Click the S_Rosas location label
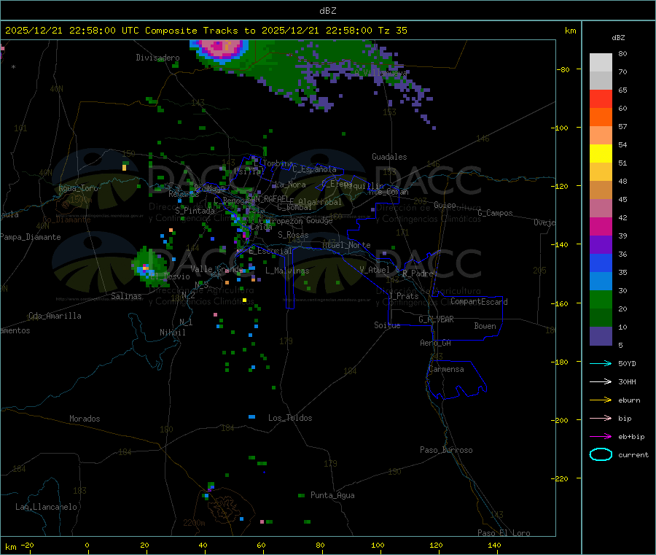This screenshot has width=656, height=555. click(293, 236)
